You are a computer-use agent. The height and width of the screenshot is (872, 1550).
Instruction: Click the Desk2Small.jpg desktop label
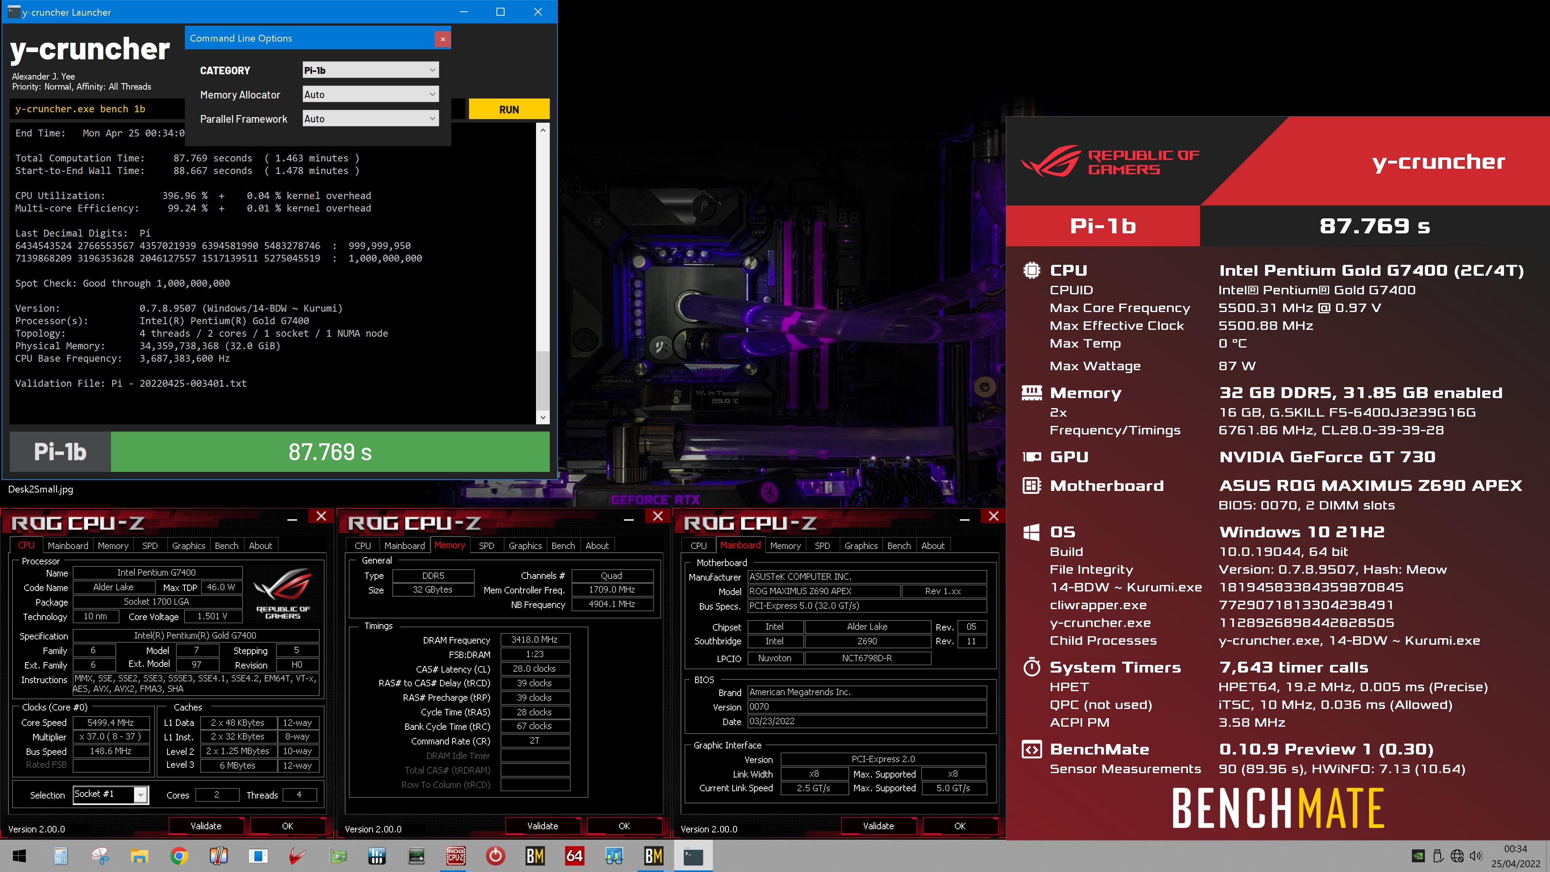click(x=40, y=488)
